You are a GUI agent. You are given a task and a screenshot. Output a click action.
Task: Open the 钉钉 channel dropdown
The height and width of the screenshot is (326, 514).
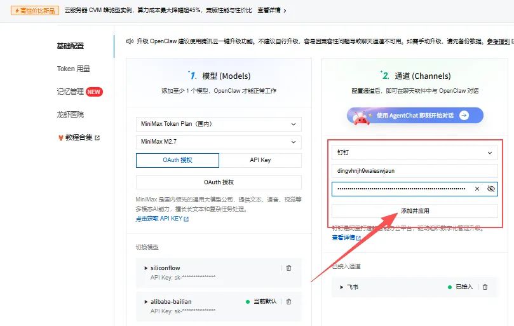415,153
